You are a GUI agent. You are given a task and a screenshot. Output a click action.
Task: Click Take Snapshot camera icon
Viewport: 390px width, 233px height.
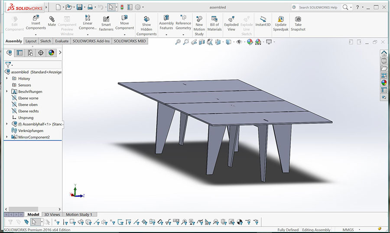point(298,23)
